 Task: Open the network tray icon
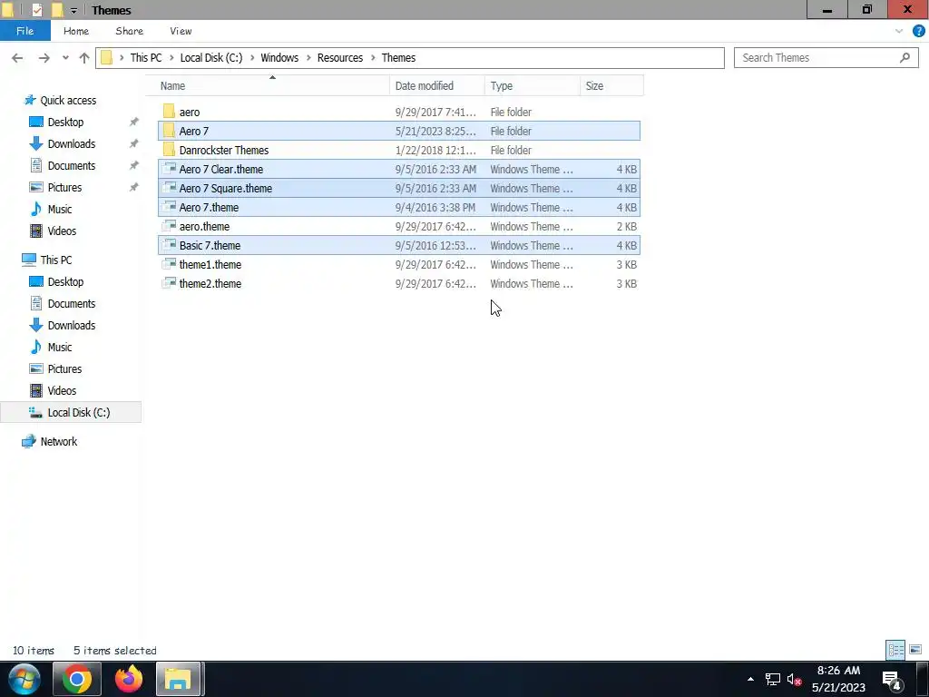pos(772,679)
